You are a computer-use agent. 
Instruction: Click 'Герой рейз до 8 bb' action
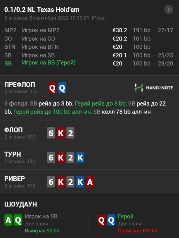(x=101, y=103)
